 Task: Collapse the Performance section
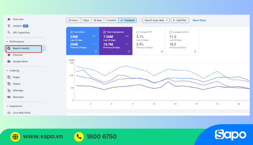pos(7,42)
